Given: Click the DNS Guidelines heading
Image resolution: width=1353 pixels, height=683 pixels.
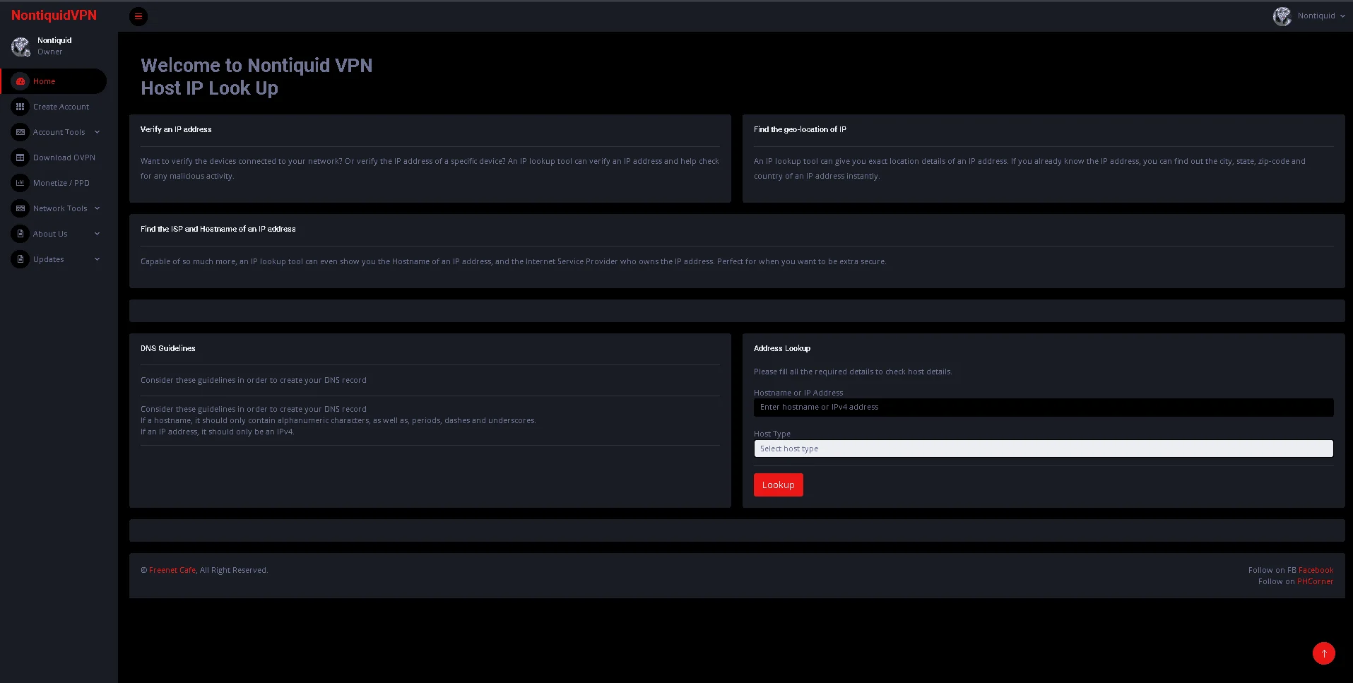Looking at the screenshot, I should click(x=168, y=348).
